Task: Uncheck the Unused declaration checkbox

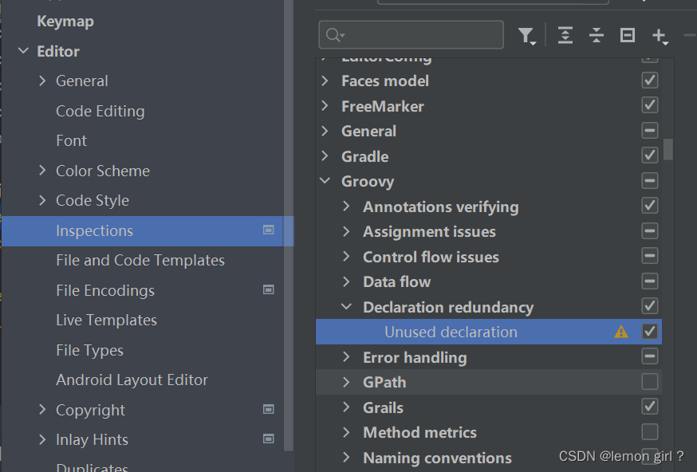Action: tap(650, 331)
